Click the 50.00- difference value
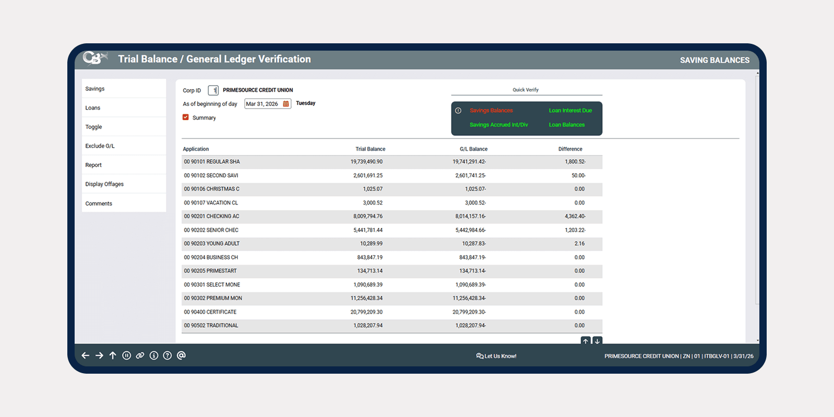Image resolution: width=834 pixels, height=417 pixels. pyautogui.click(x=578, y=175)
